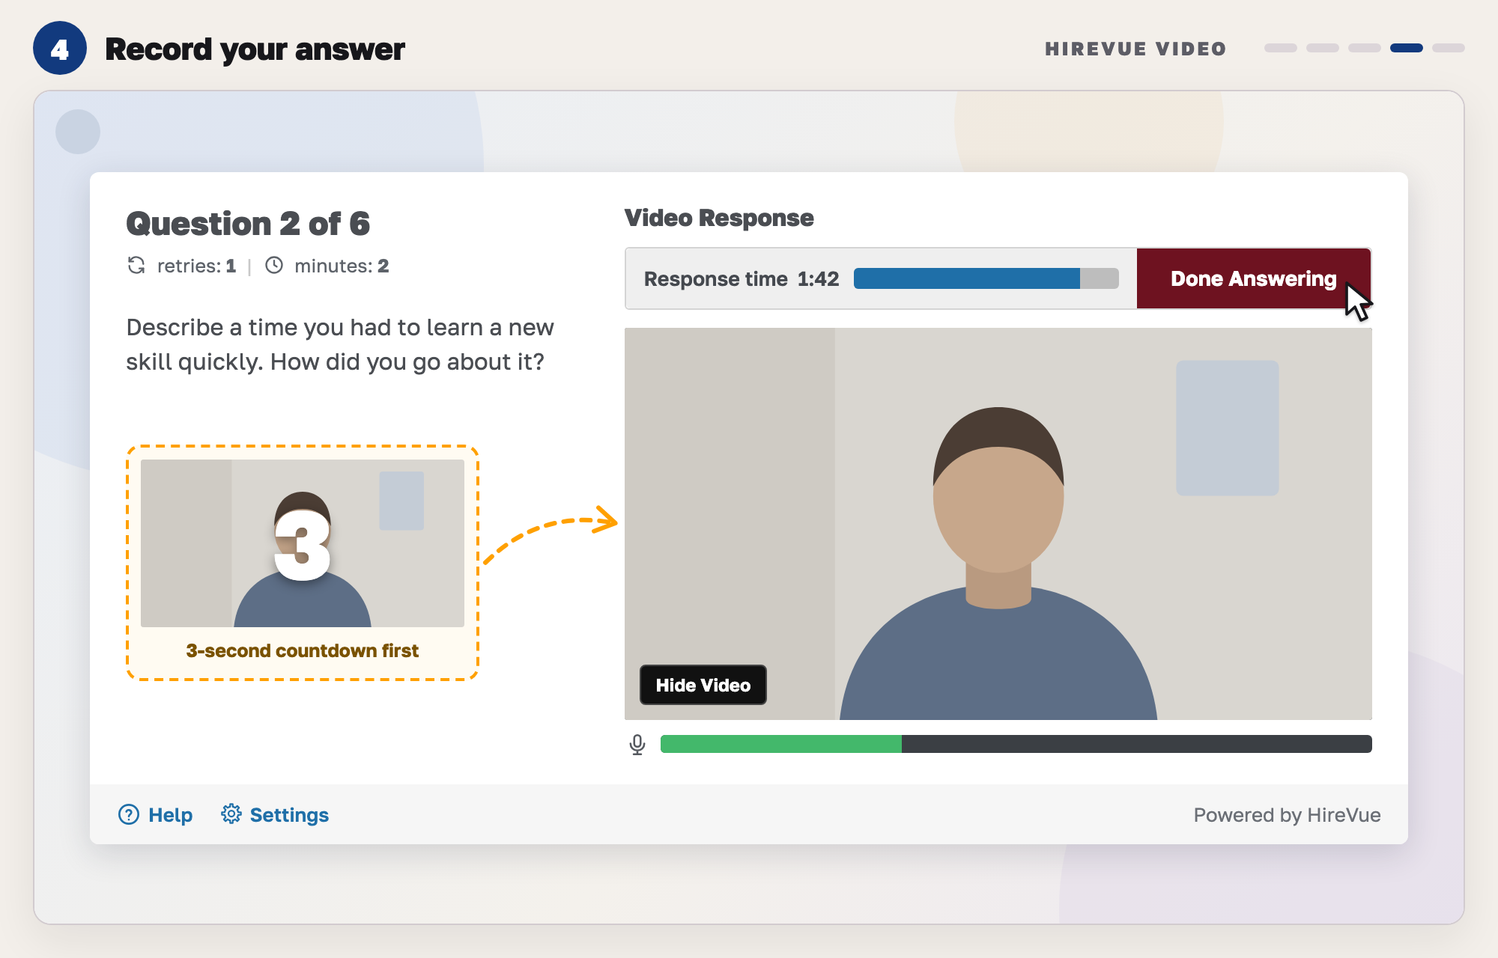The width and height of the screenshot is (1498, 958).
Task: Click the 'retries: 1' text
Action: [x=197, y=266]
